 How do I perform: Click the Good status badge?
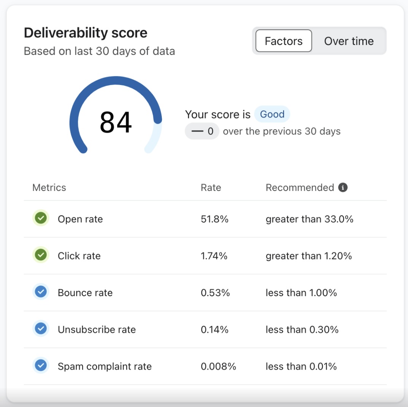[272, 114]
